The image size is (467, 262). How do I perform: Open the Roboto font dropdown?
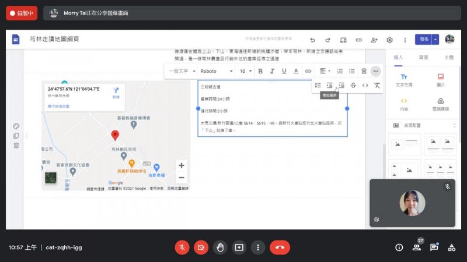click(217, 71)
